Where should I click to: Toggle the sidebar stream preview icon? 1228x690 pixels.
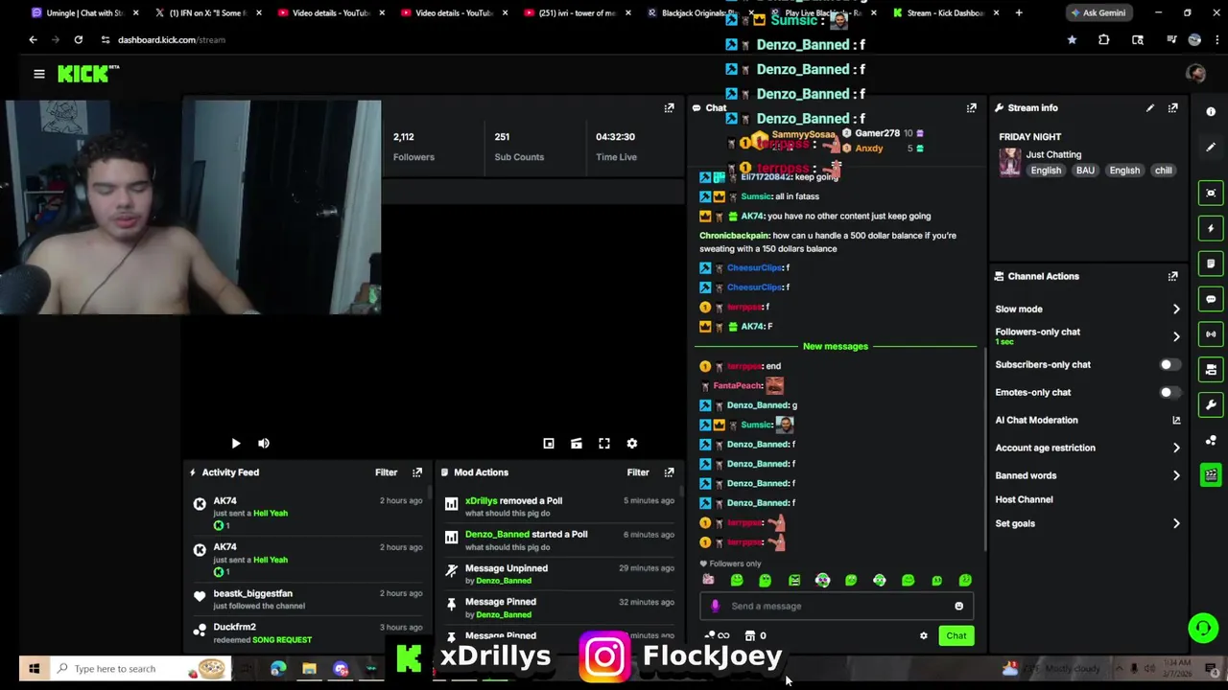[1211, 193]
